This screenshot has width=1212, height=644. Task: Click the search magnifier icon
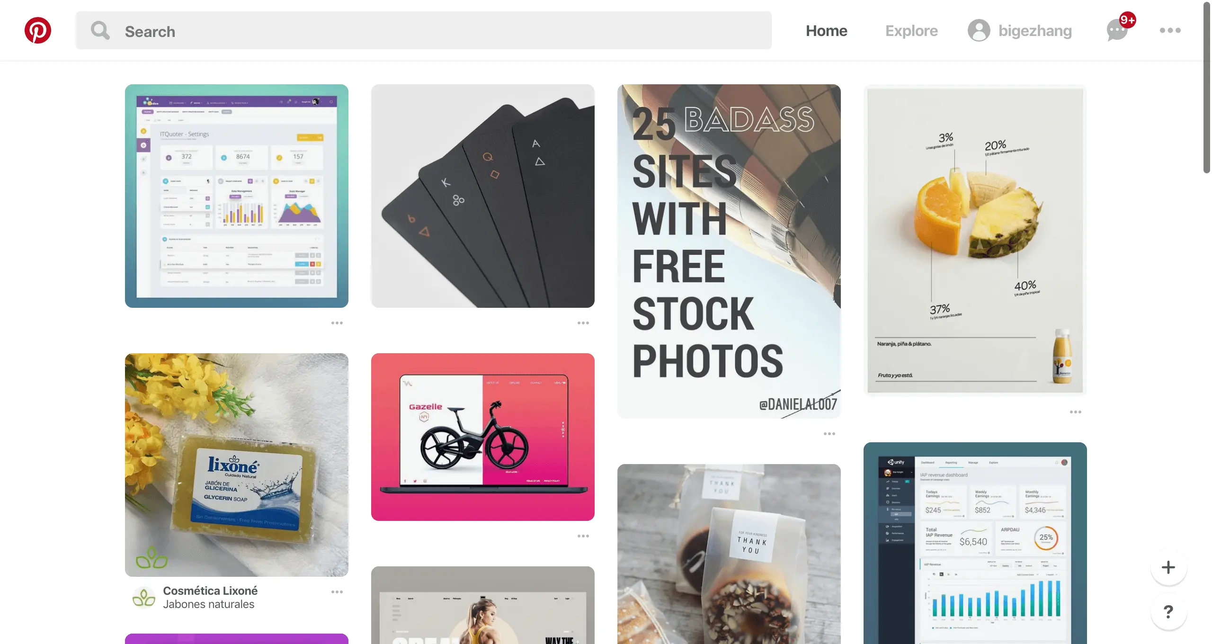[100, 30]
